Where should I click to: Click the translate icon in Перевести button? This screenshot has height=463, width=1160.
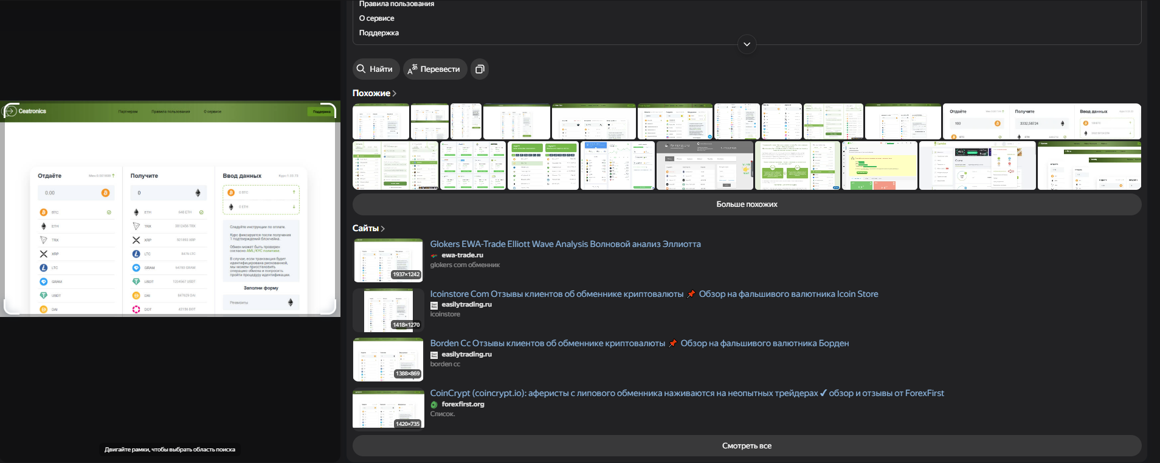coord(413,69)
